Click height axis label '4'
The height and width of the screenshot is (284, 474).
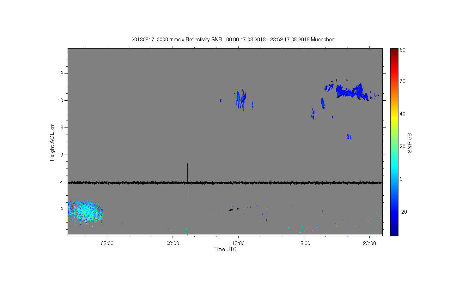click(x=62, y=182)
